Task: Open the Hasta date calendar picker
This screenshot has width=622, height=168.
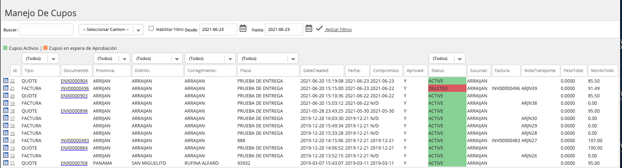Action: point(309,29)
